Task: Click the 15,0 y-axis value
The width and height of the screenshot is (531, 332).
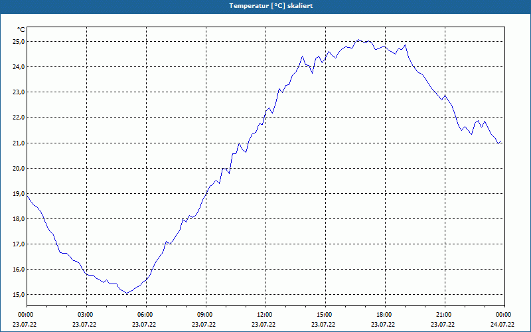Action: [x=19, y=295]
